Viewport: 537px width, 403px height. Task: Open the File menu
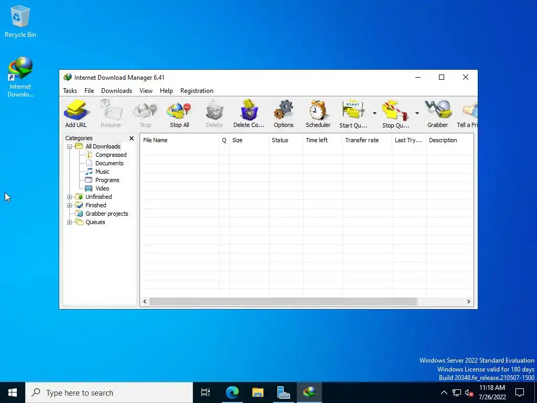pos(89,91)
